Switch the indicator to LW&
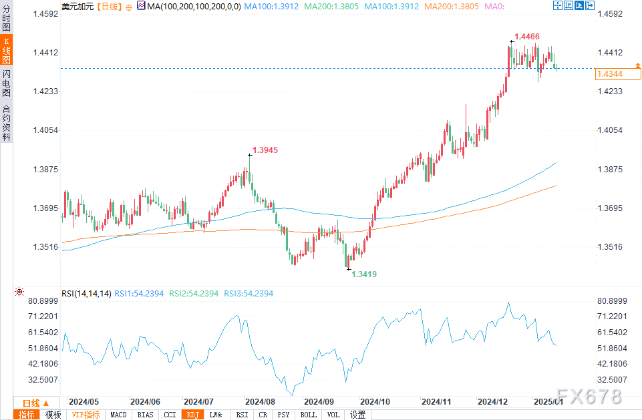Image resolution: width=642 pixels, height=420 pixels. click(x=216, y=415)
